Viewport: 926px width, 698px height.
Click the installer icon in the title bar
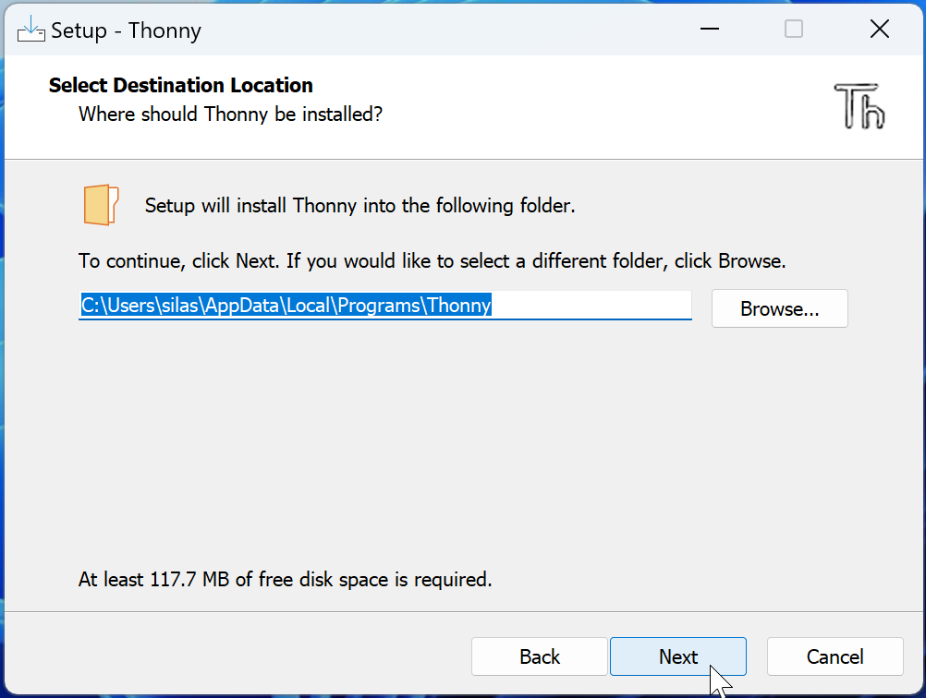[31, 30]
